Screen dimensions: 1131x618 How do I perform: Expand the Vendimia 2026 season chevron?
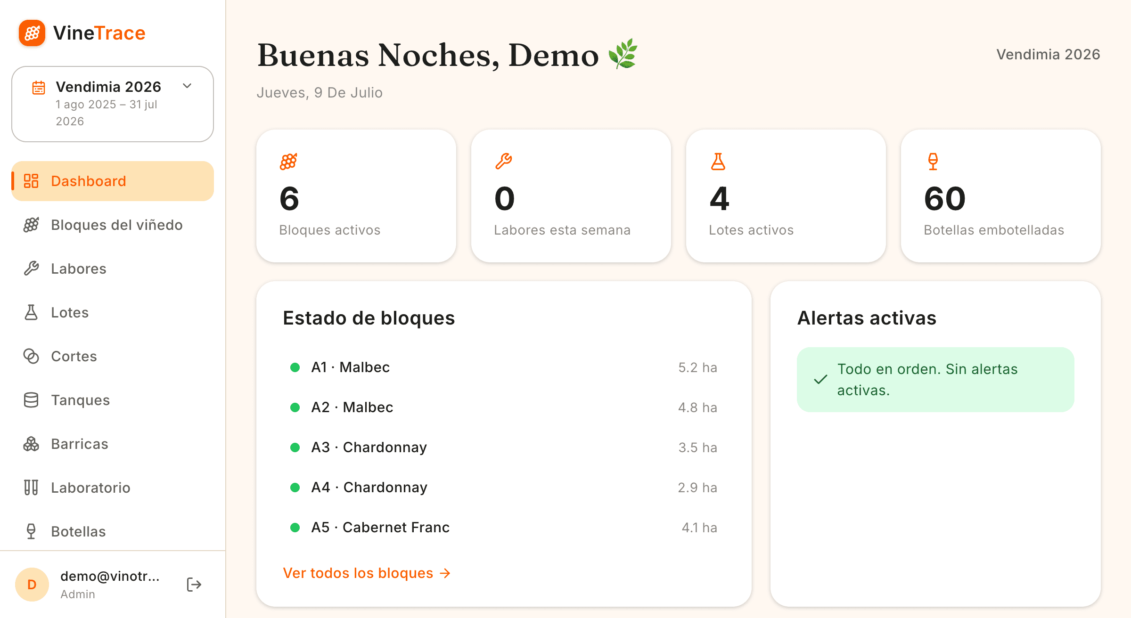(187, 86)
